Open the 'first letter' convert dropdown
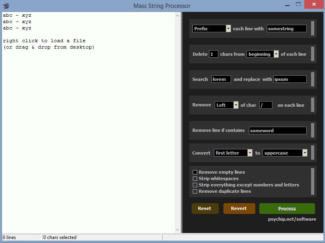The width and height of the screenshot is (325, 243). click(x=233, y=153)
